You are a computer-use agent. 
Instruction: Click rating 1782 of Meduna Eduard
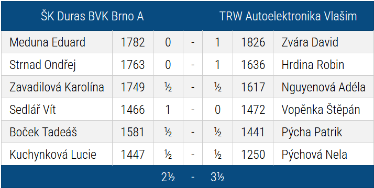click(133, 42)
